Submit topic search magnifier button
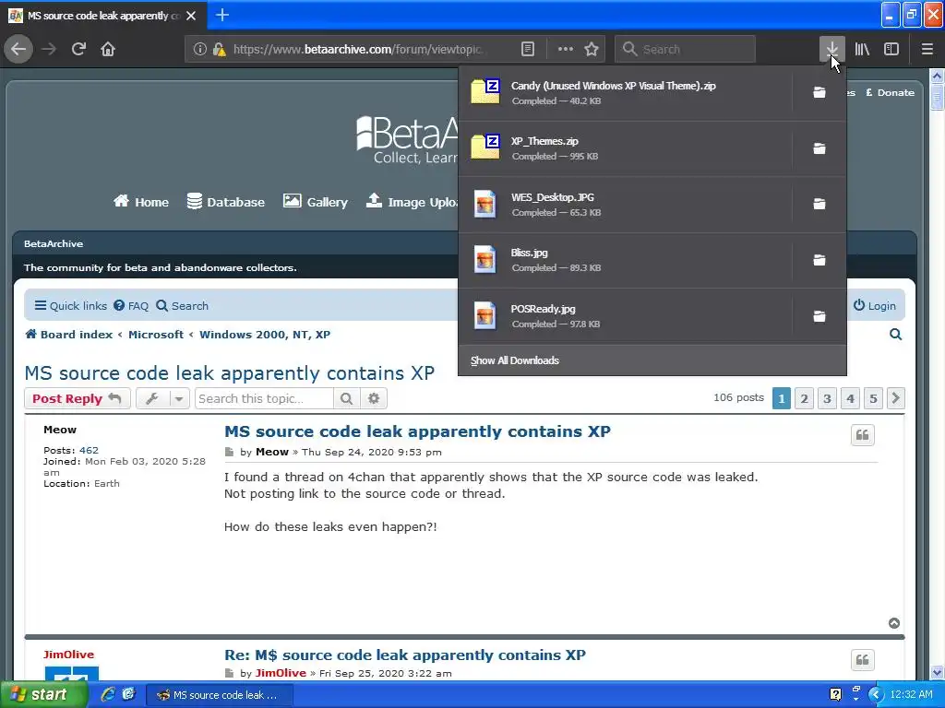 point(347,398)
